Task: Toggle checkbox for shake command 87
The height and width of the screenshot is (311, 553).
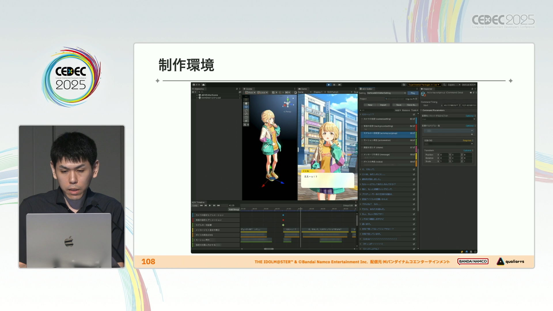Action: [414, 147]
